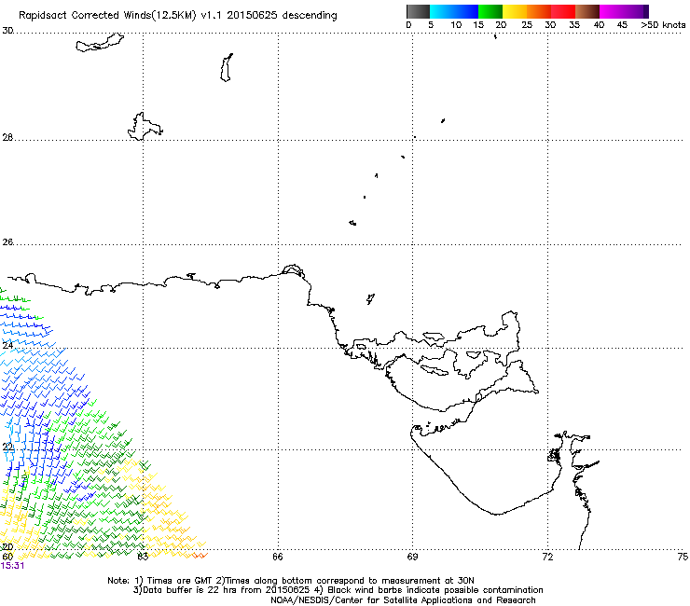690x606 pixels.
Task: Click the longitude label '69'
Action: [412, 557]
